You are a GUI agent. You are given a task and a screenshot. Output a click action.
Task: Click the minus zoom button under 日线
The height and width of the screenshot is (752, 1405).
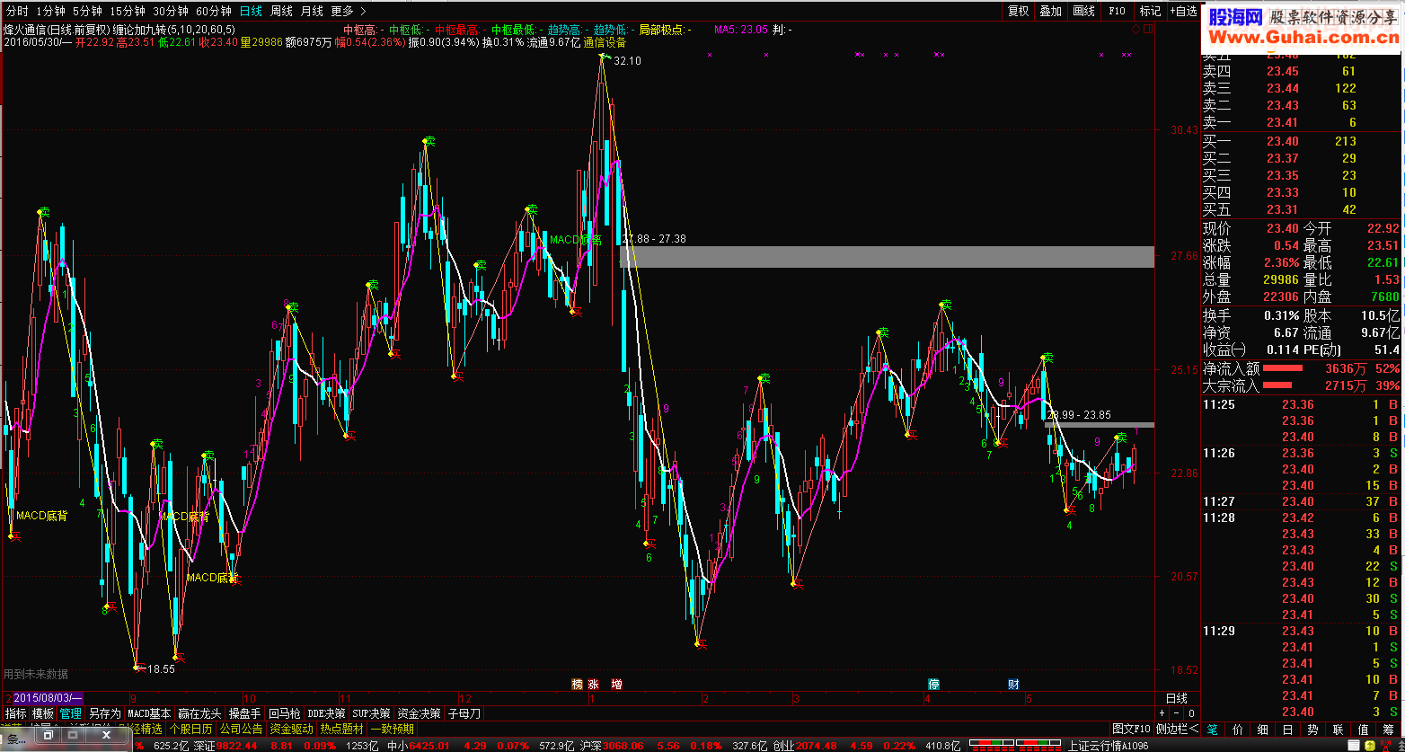1176,713
